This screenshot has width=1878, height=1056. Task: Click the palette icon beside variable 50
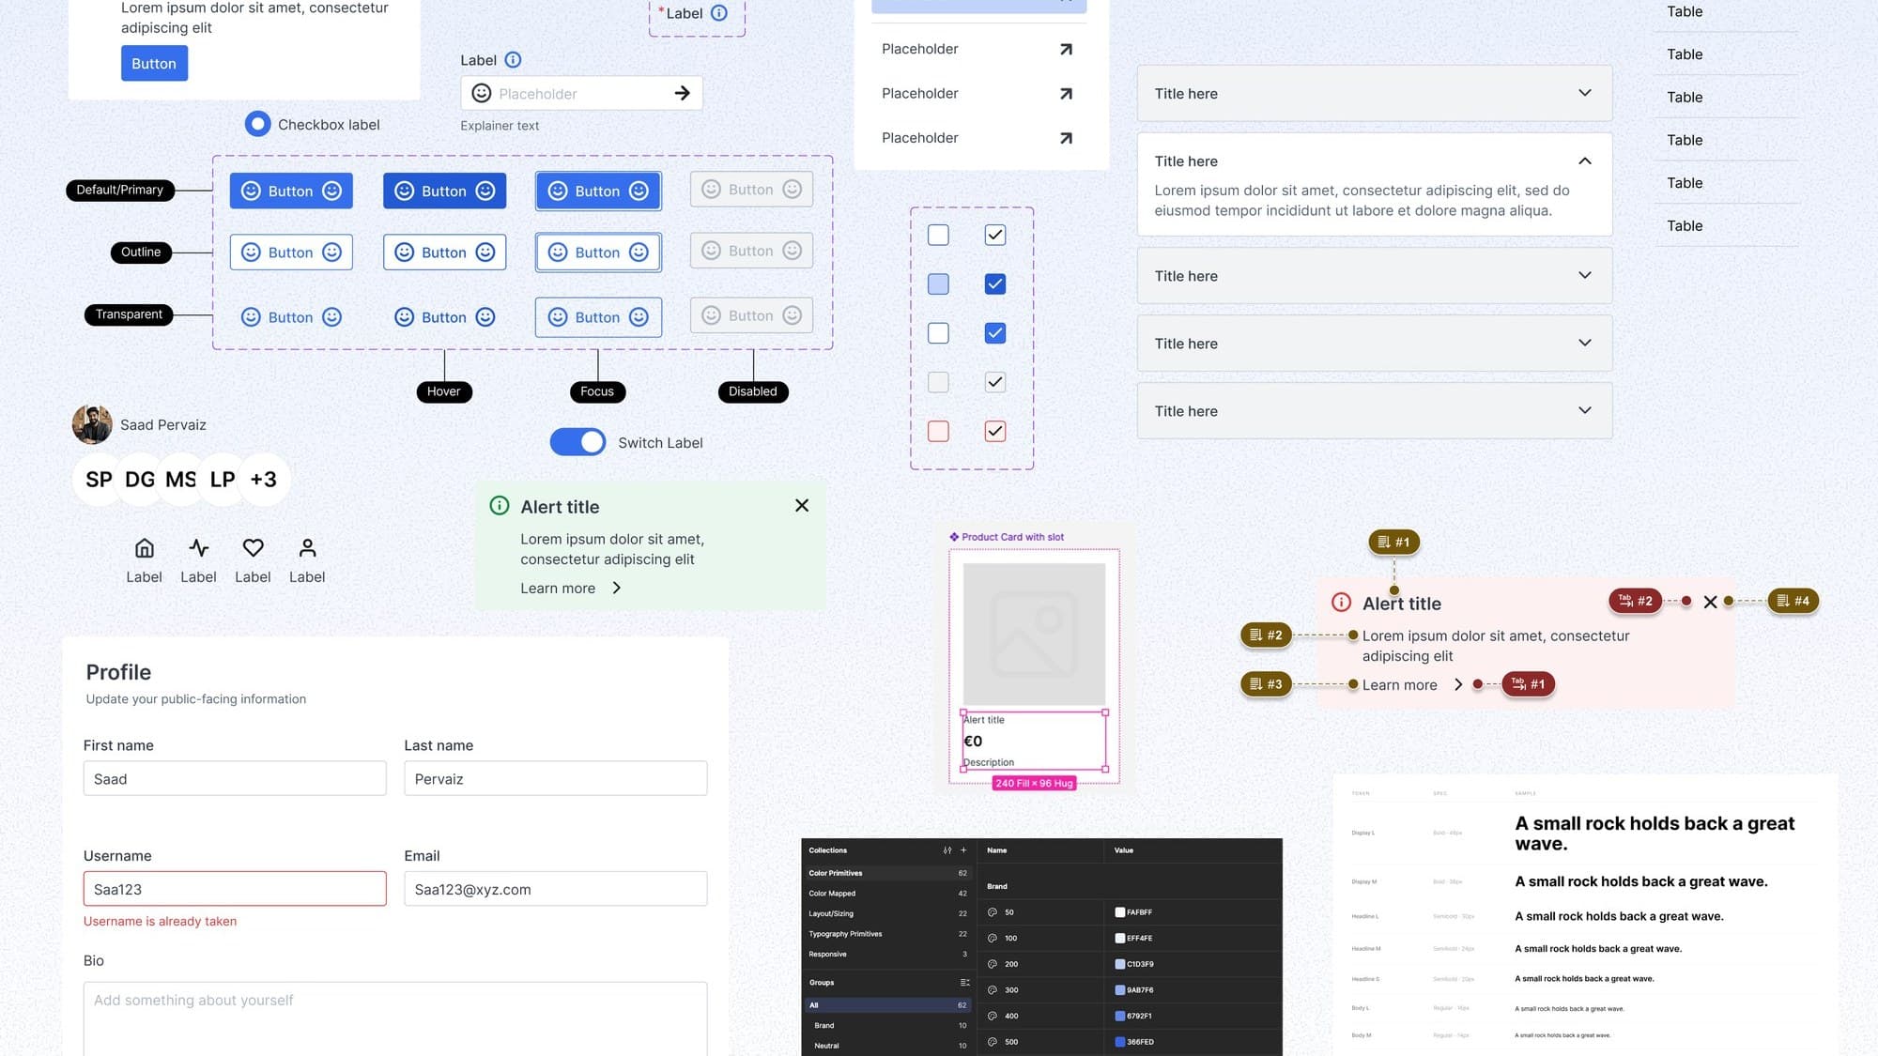point(993,912)
